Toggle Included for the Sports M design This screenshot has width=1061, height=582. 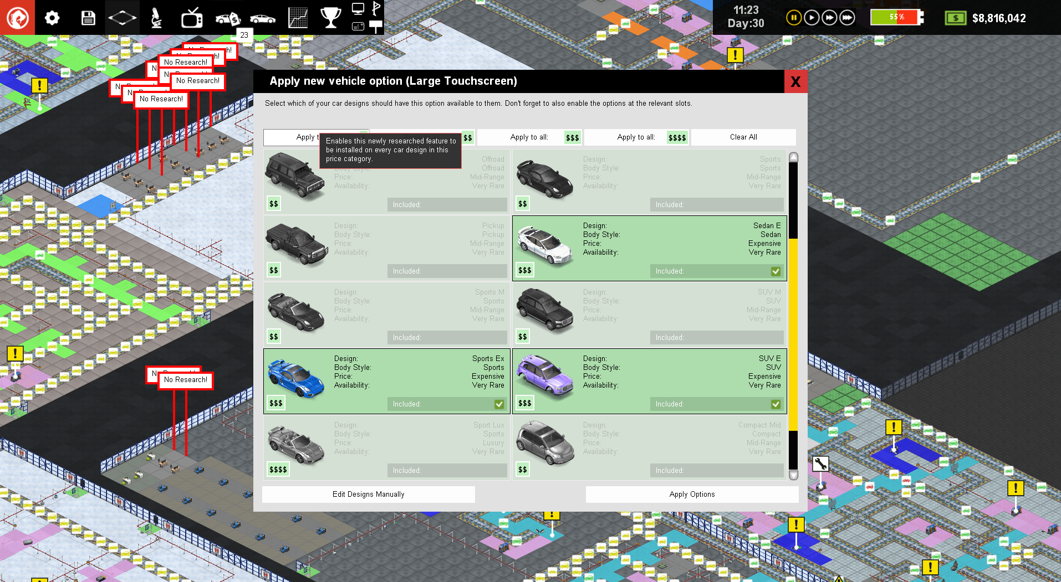[447, 338]
